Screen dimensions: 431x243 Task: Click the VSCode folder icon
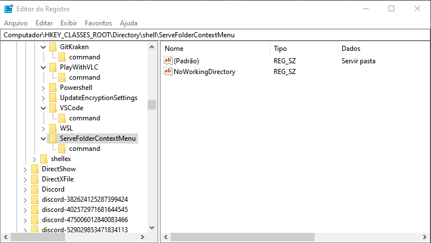point(53,108)
